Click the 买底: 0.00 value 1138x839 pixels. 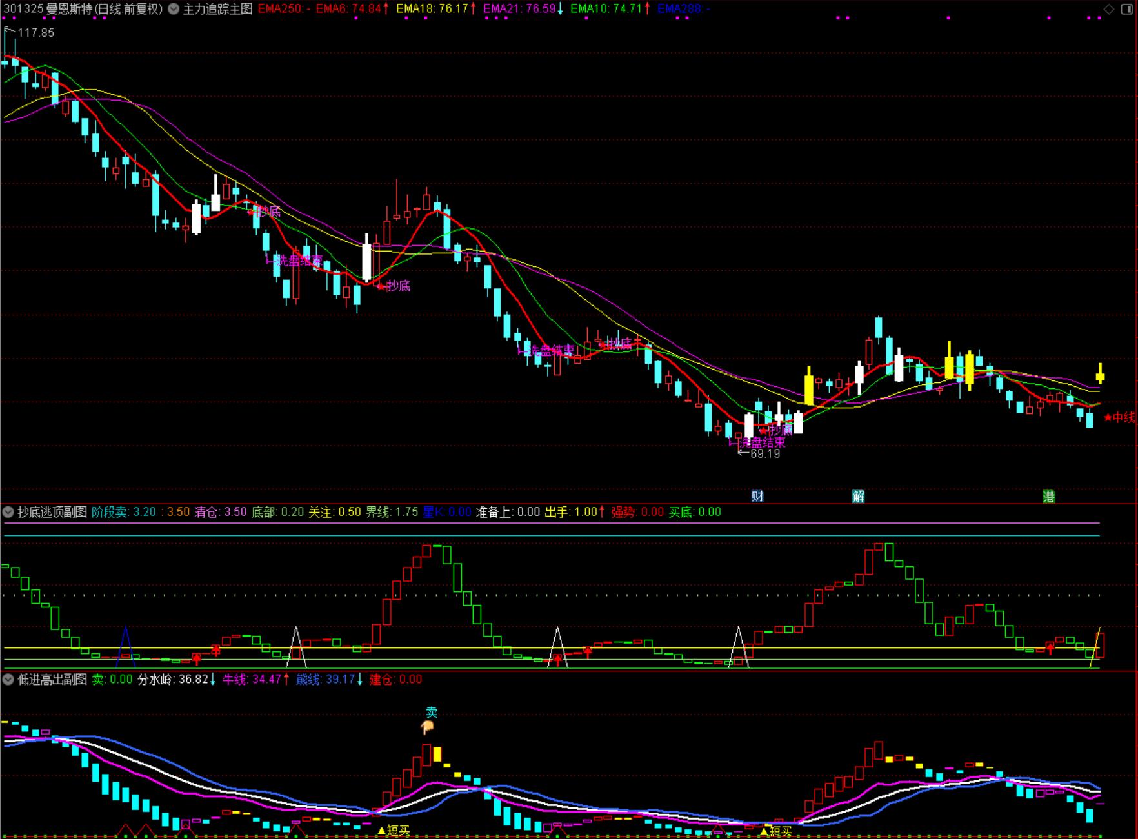695,512
